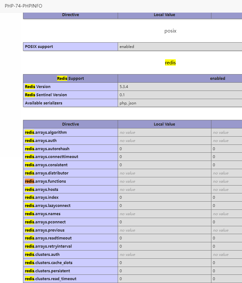Click redis.arrays.autorehash directive
Viewport: 242px width, 283px height.
(x=47, y=149)
